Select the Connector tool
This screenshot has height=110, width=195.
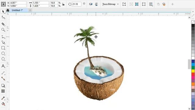[x=3, y=79]
